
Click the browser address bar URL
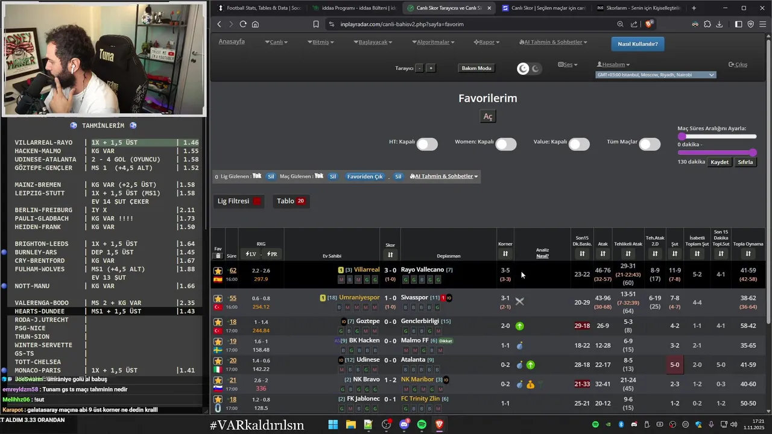click(402, 24)
